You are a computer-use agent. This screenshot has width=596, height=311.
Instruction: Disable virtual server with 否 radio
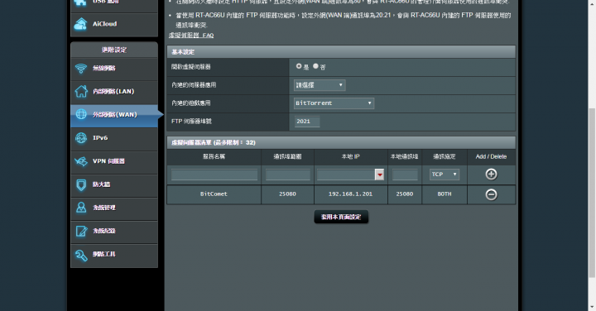(x=315, y=66)
